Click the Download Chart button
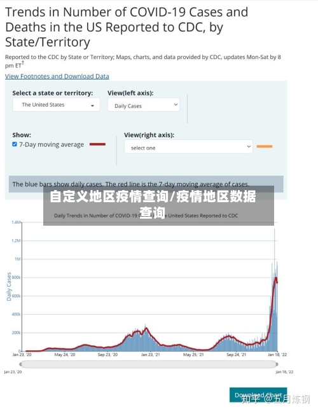Image resolution: width=318 pixels, height=412 pixels. [258, 395]
